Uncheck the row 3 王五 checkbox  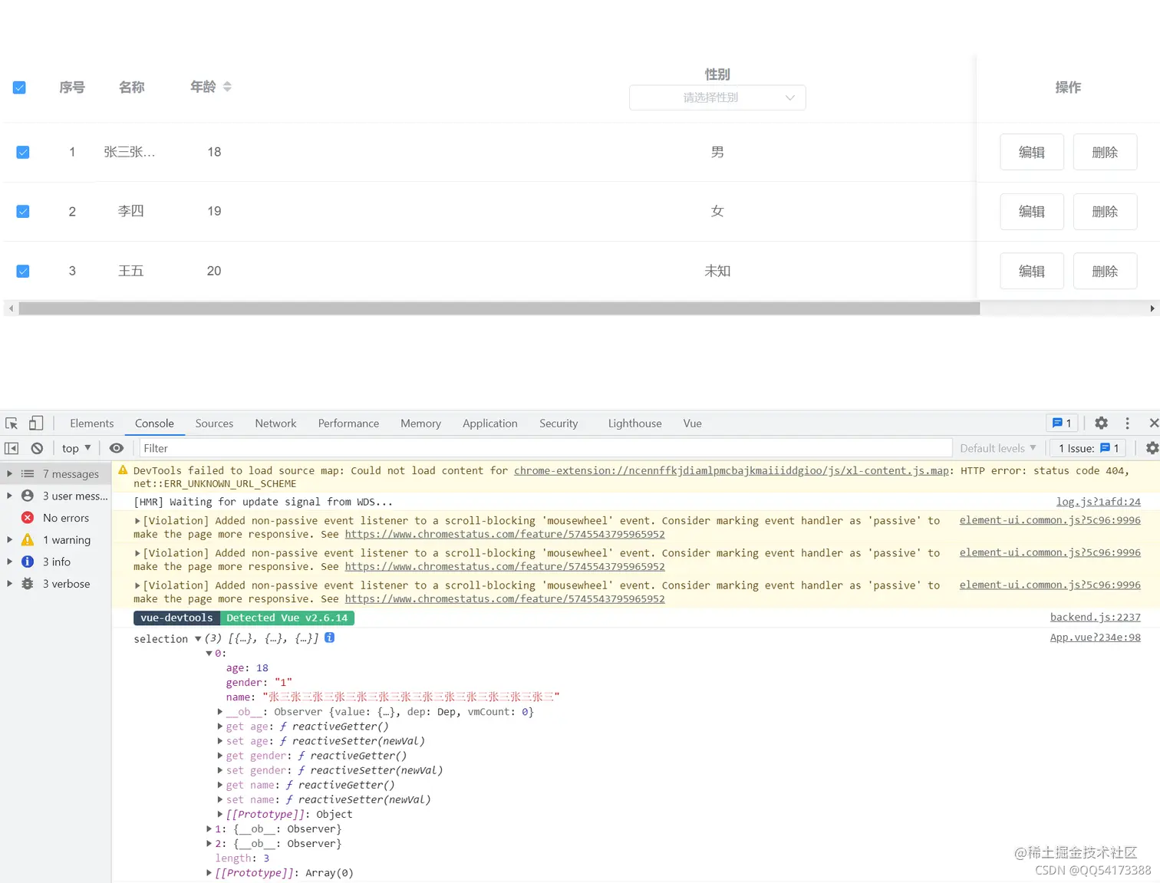click(23, 271)
